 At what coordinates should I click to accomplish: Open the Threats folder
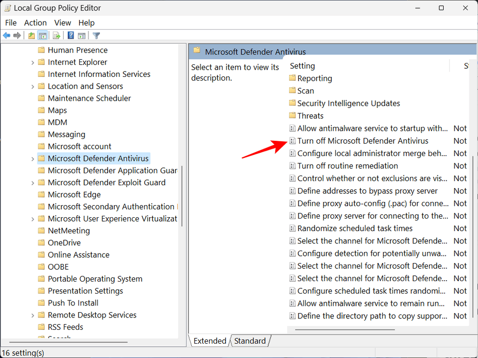[x=311, y=116]
